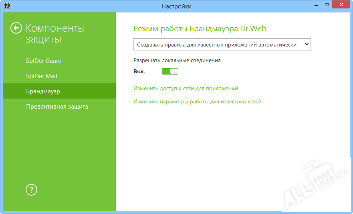
Task: Open Изменить доступ к сети для приложений
Action: 186,88
